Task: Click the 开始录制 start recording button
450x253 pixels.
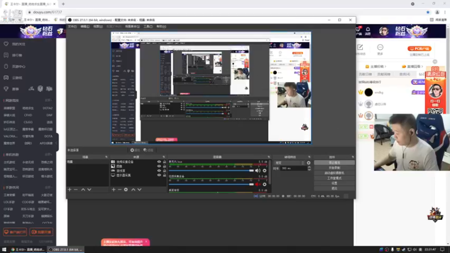Action: [x=334, y=168]
